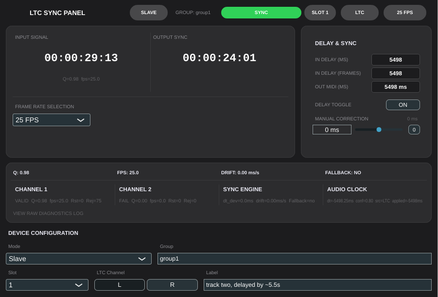The image size is (438, 297).
Task: Click Audio Clock dt=-5498.25ms line
Action: click(375, 201)
